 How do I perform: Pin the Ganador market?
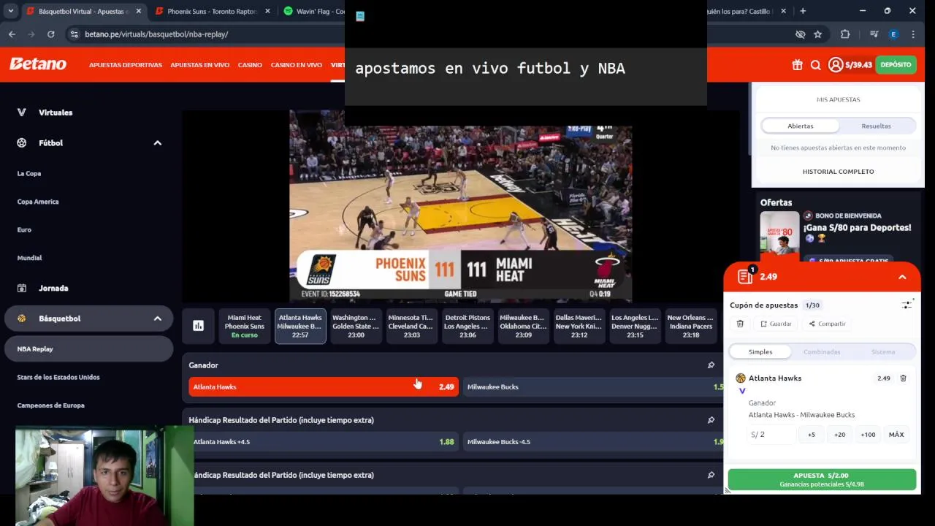(x=711, y=365)
